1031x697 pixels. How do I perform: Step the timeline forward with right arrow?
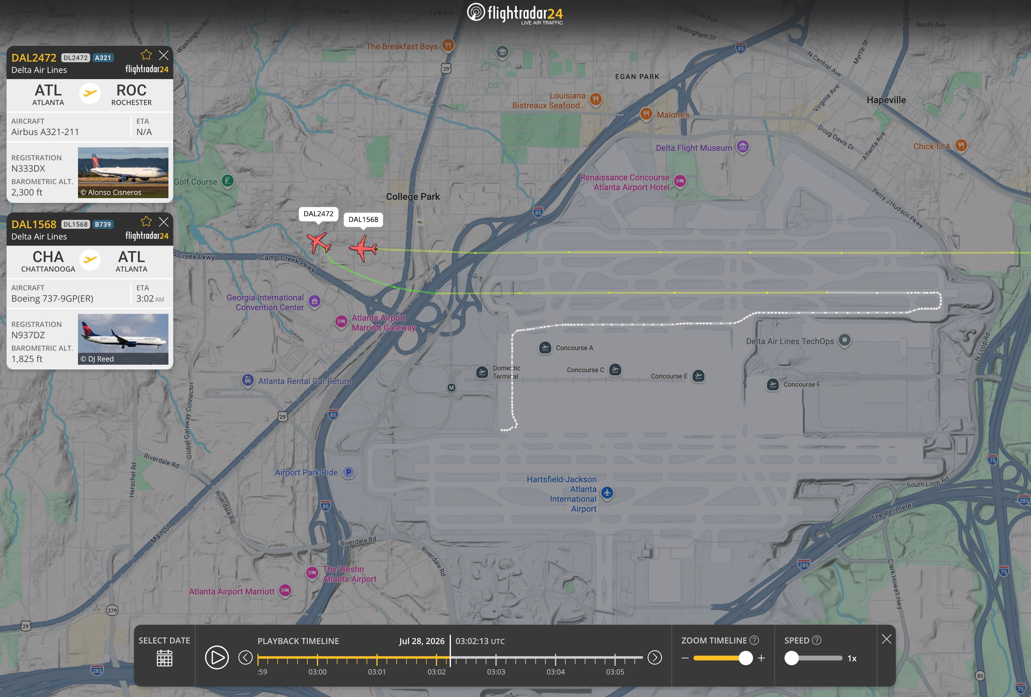point(654,658)
